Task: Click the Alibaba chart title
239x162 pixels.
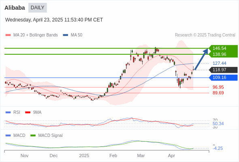Action: [15, 8]
